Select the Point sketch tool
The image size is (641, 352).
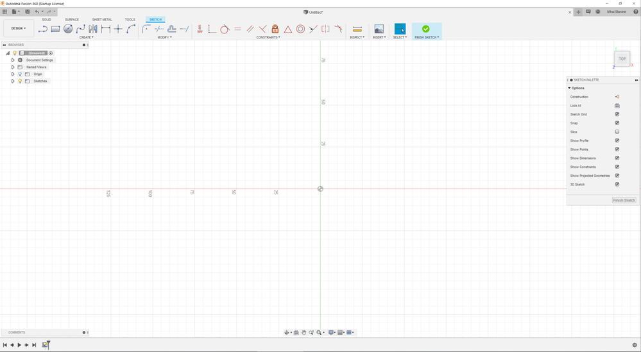[118, 29]
